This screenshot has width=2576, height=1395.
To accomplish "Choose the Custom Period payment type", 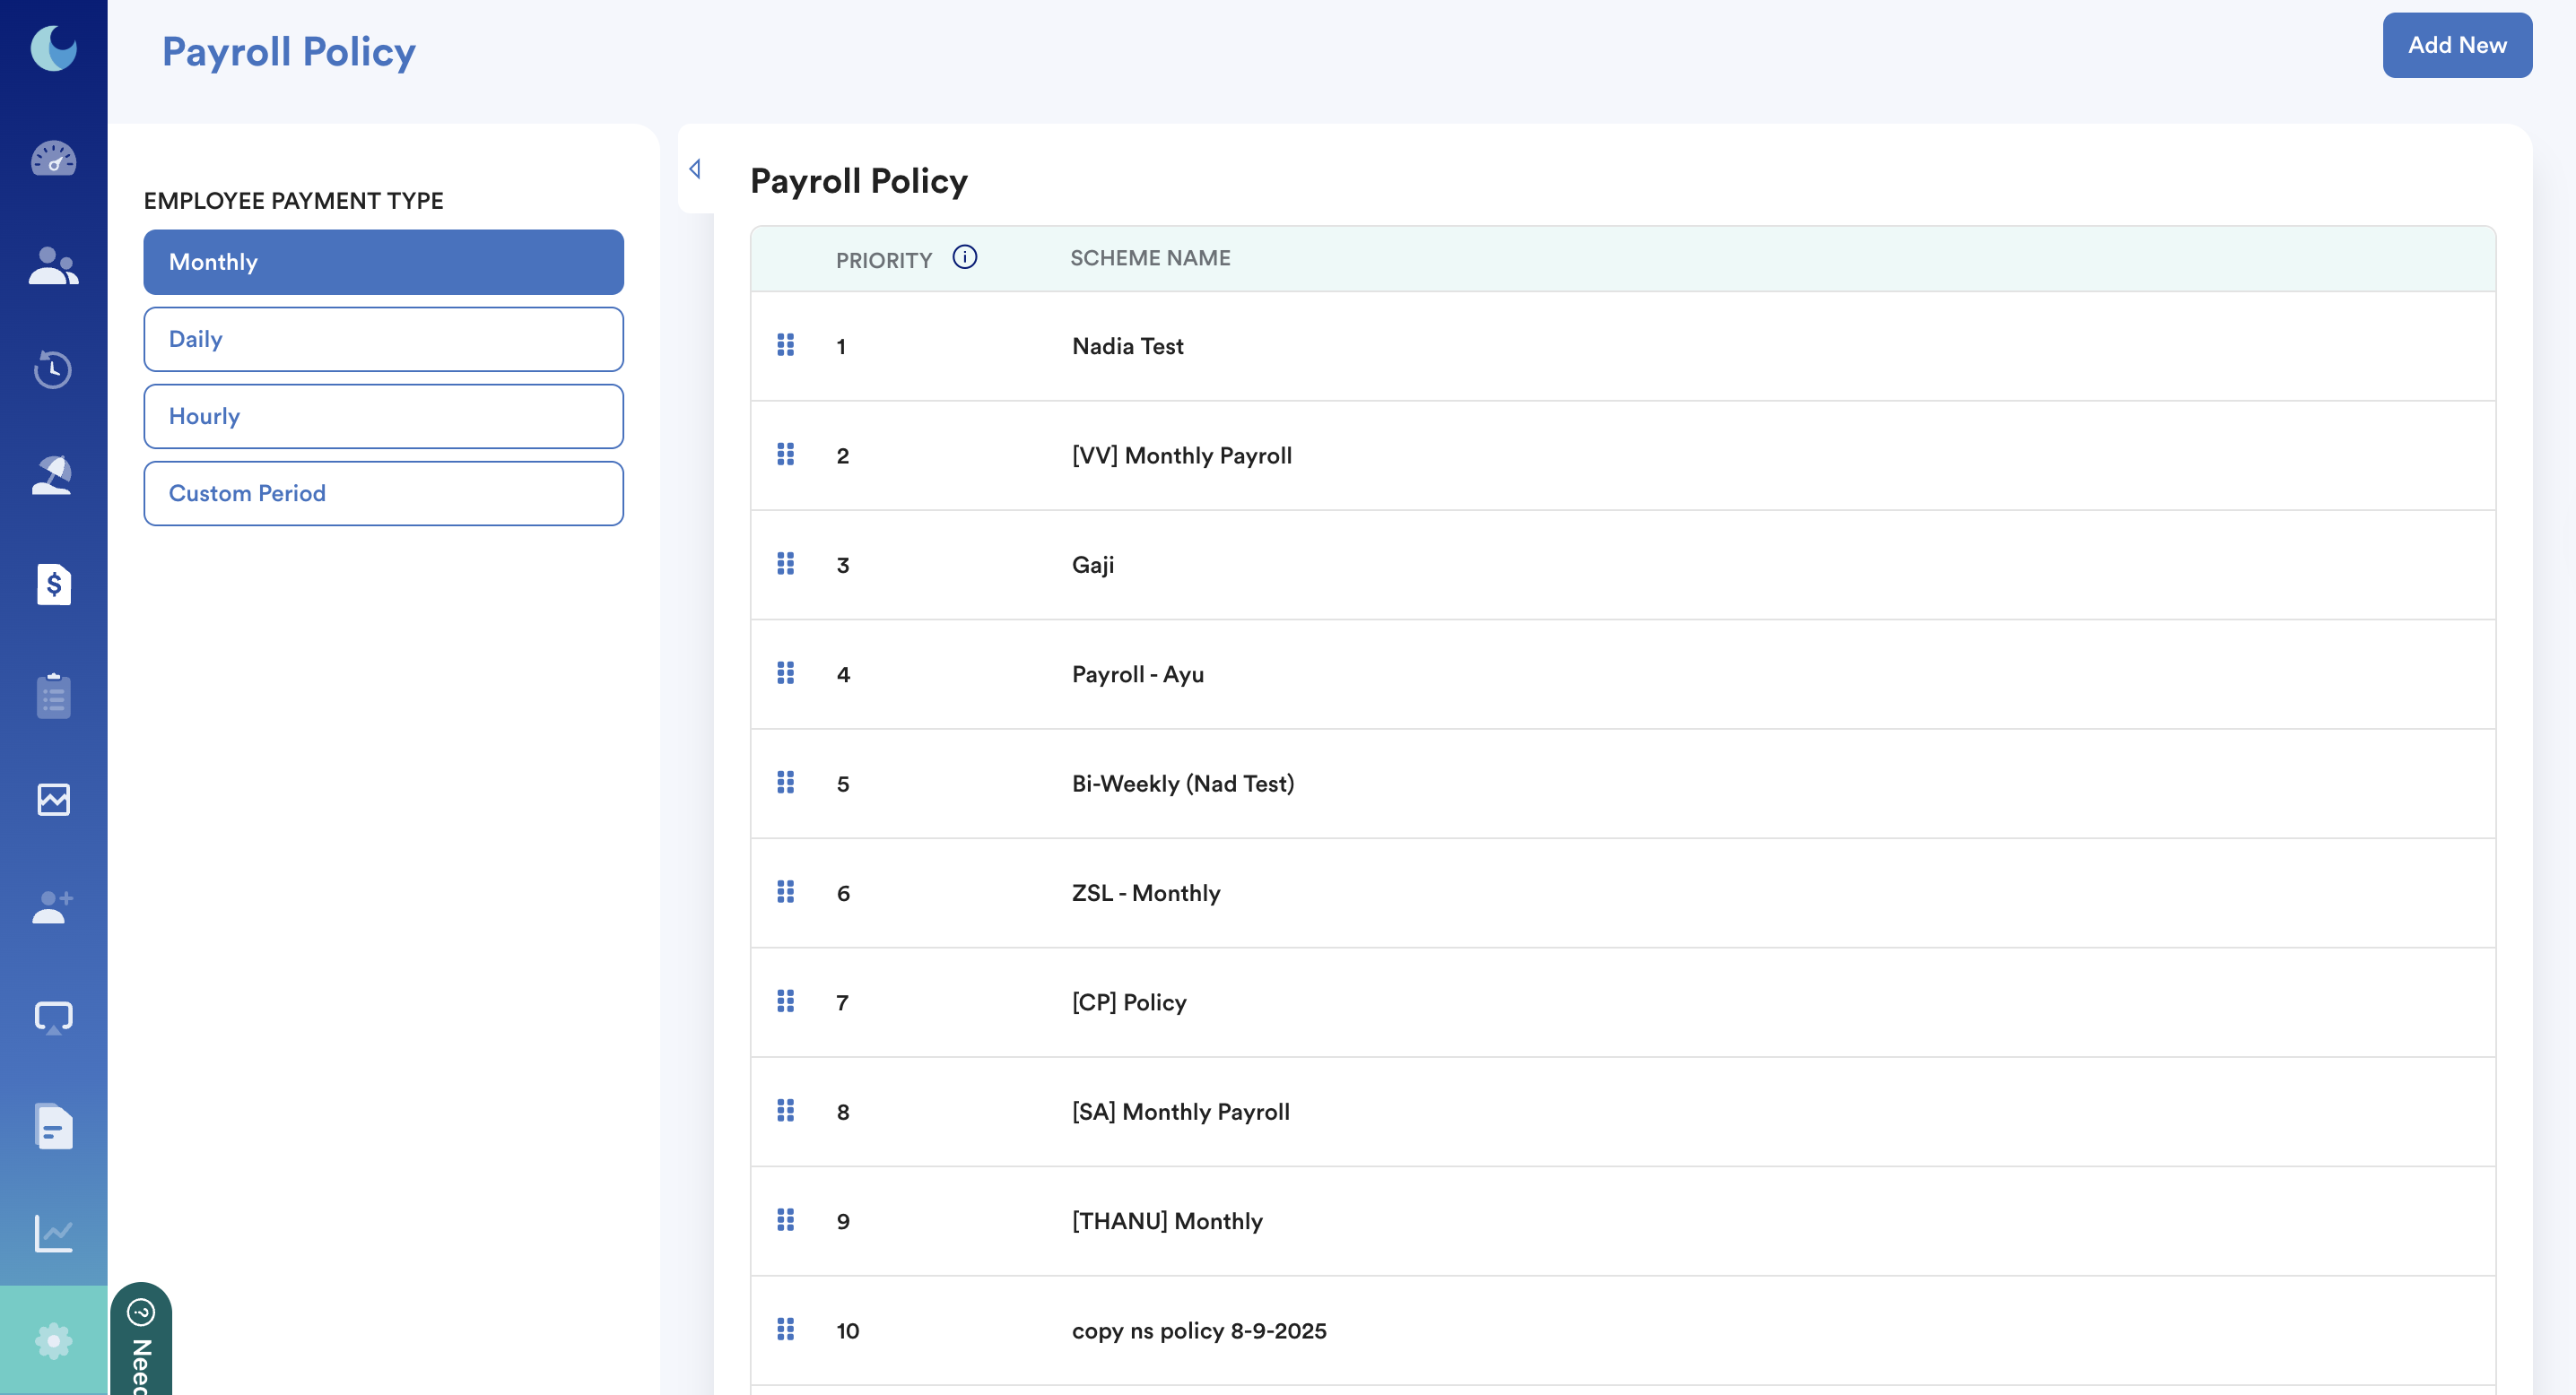I will tap(383, 493).
